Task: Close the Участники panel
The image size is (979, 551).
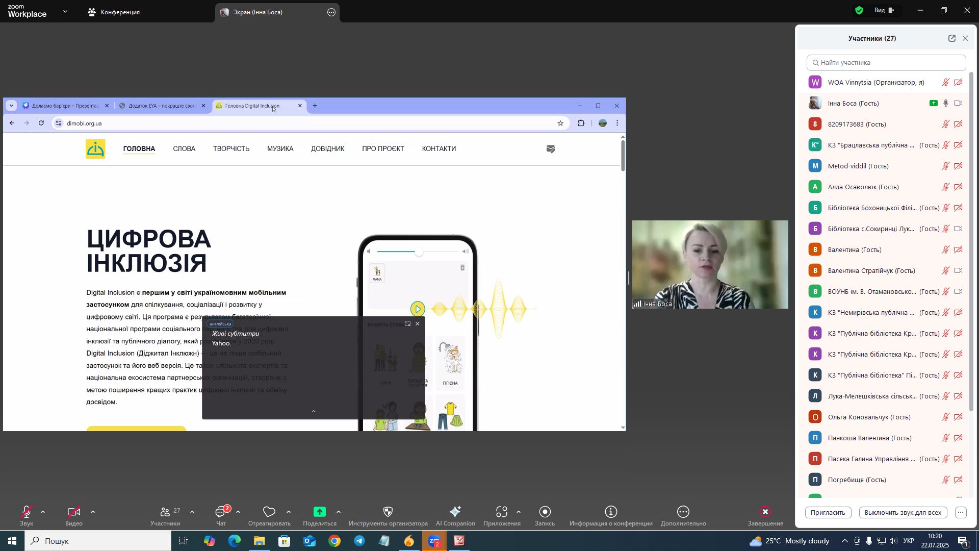Action: (x=965, y=38)
